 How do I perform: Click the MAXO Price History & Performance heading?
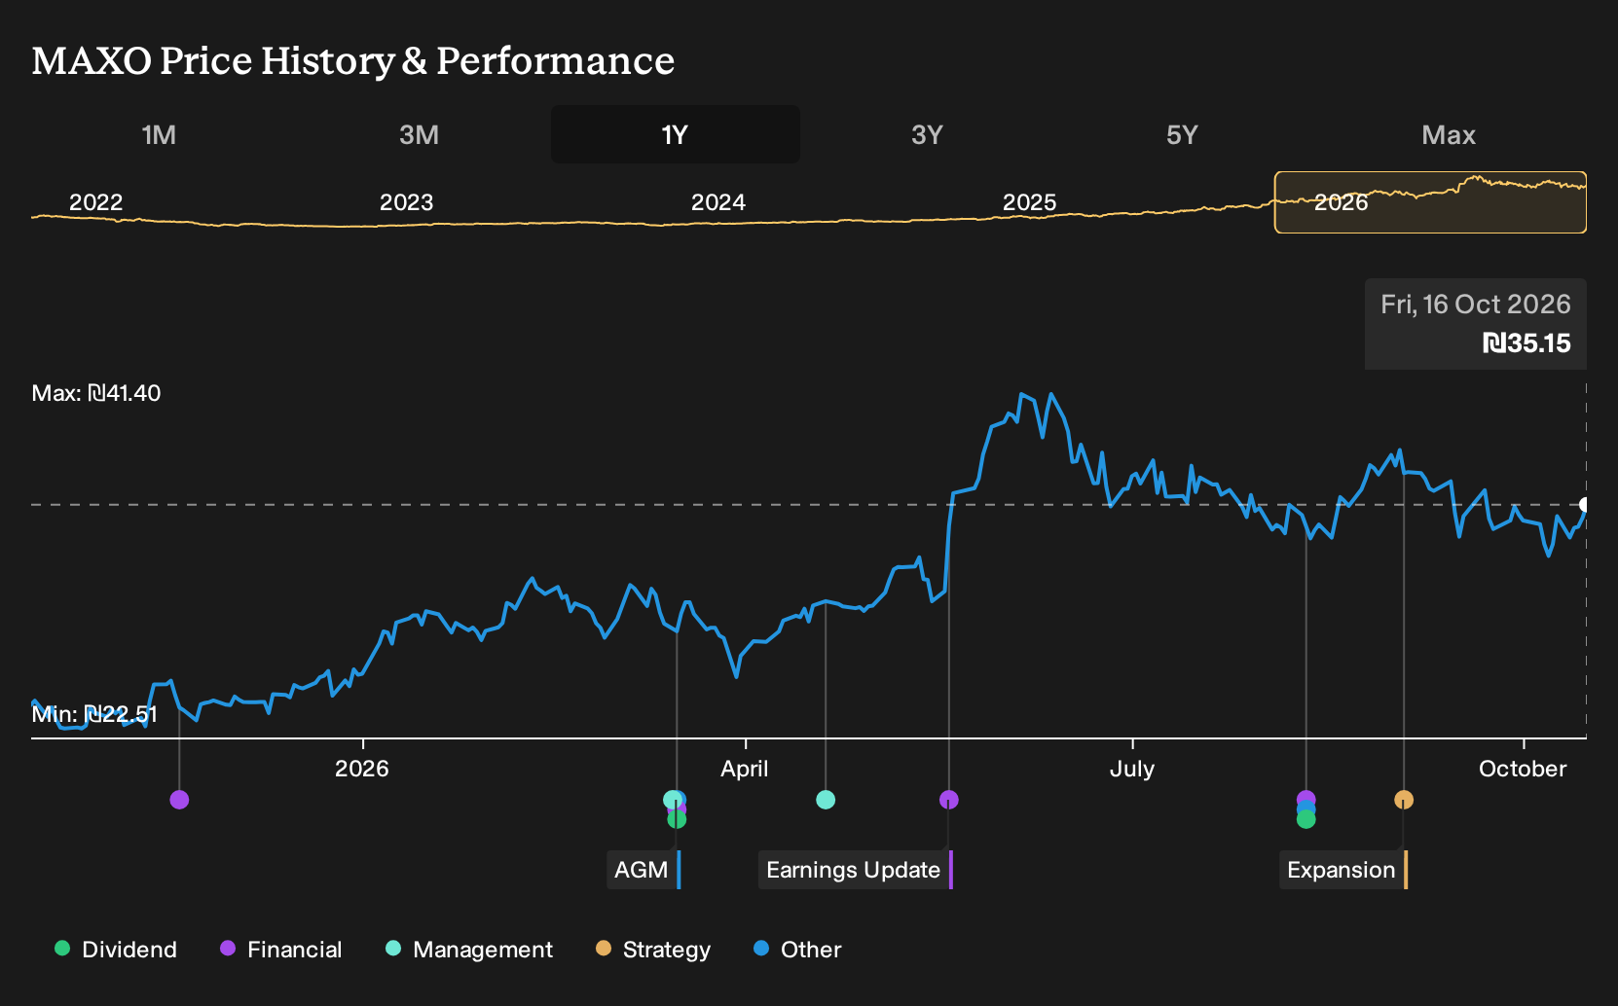tap(352, 61)
